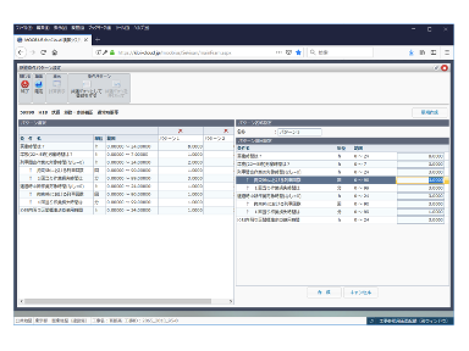Open the browser Tools menu
469x351 pixels.
point(122,28)
